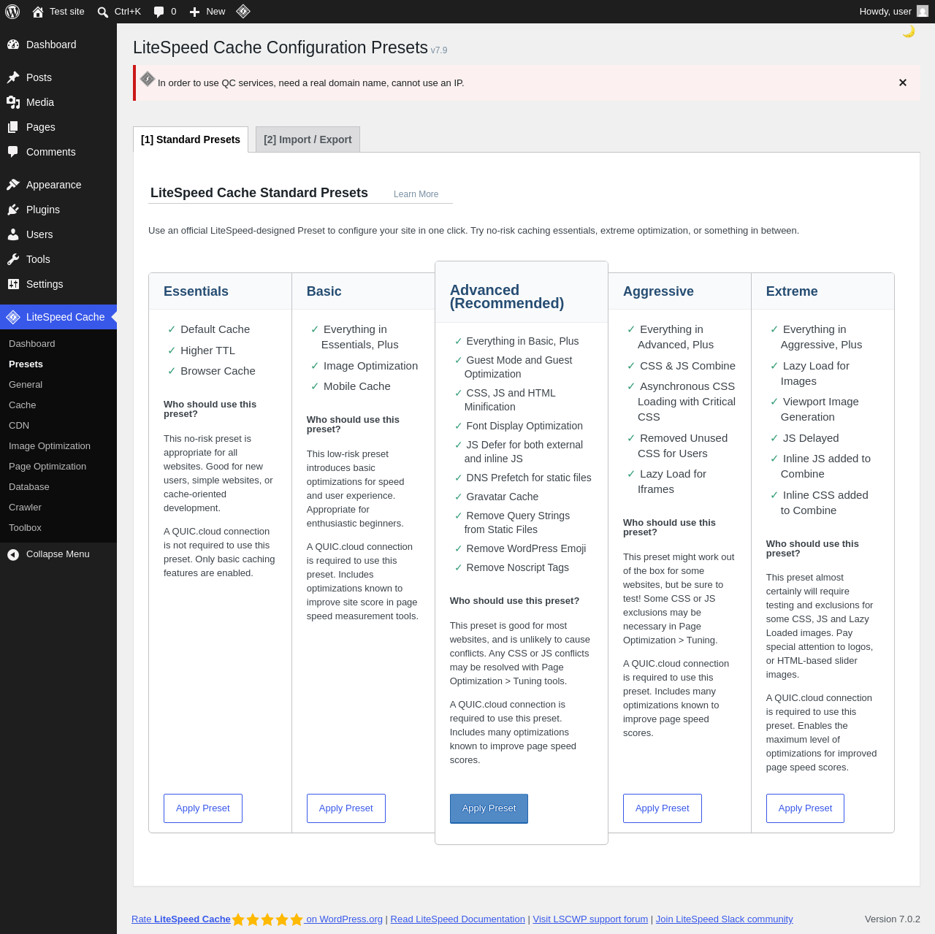
Task: Click the Essentials preset heading
Action: 196,291
